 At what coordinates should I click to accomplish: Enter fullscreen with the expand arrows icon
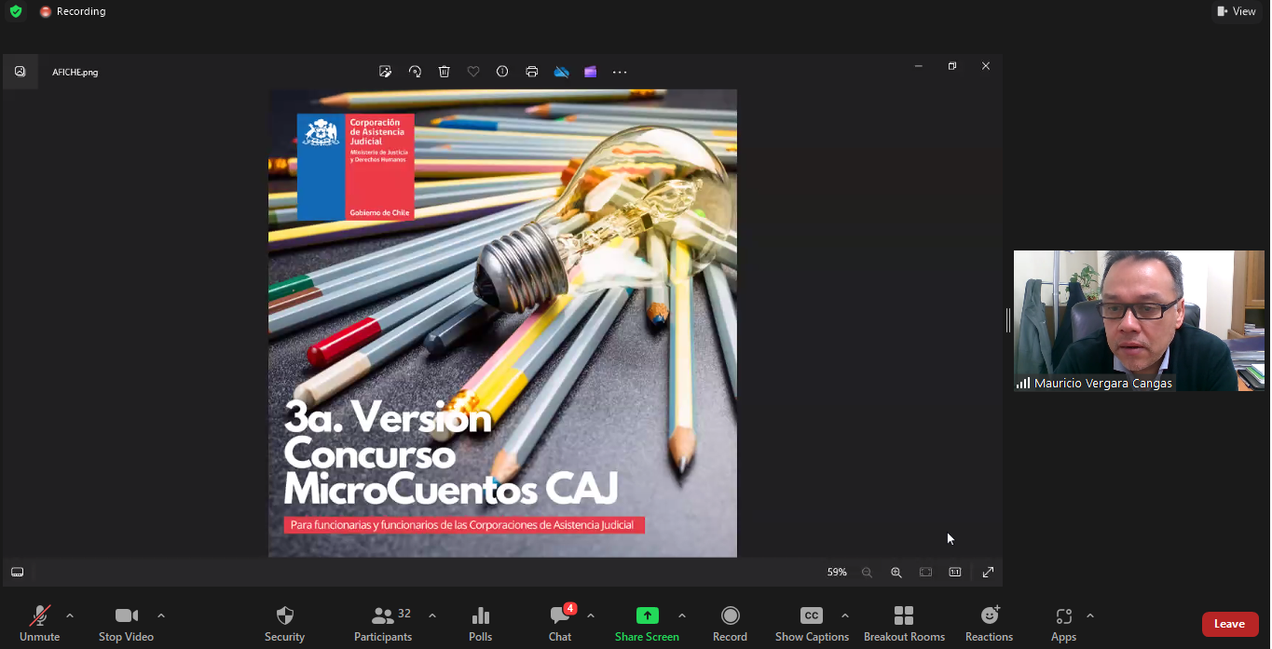coord(988,573)
